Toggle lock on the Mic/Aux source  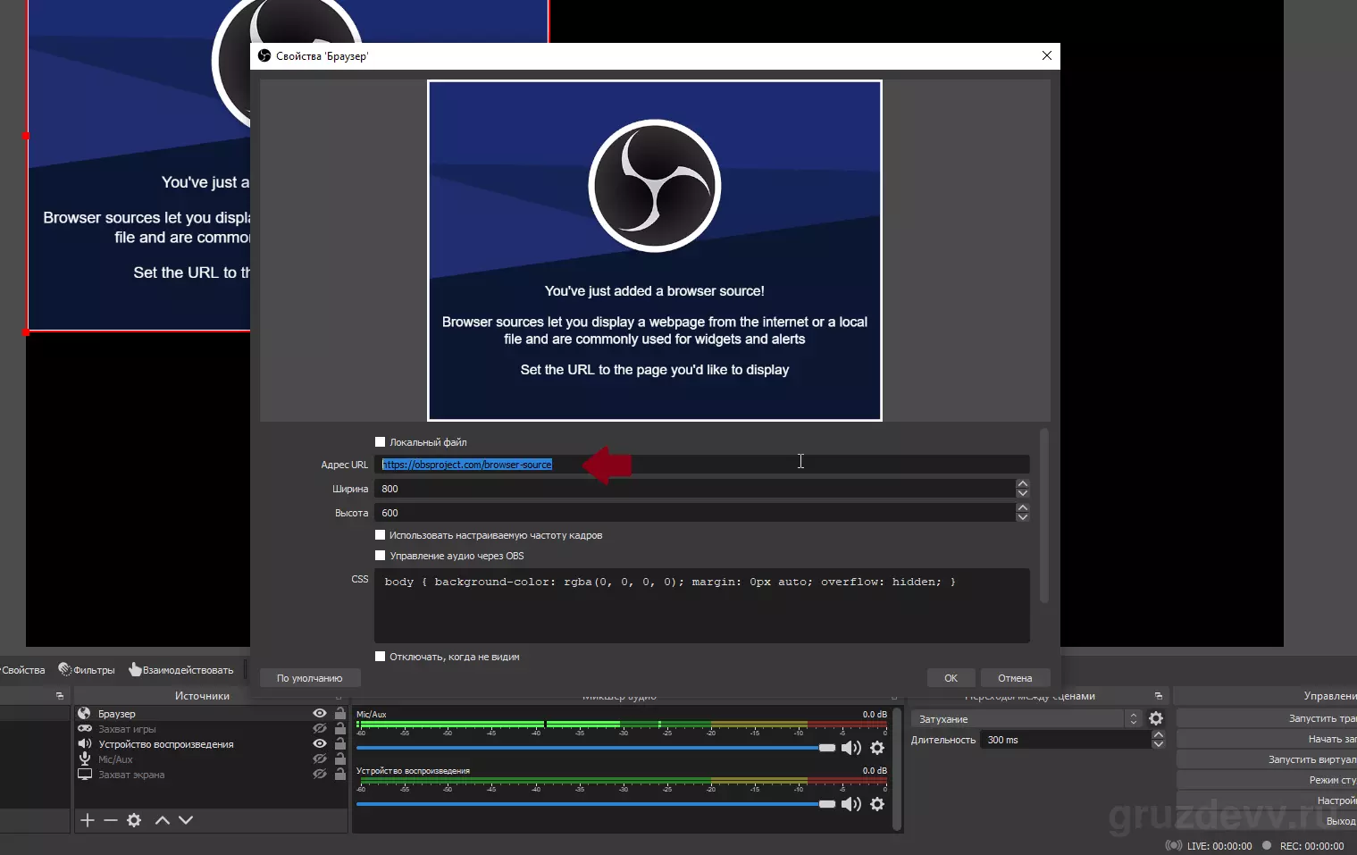tap(339, 759)
